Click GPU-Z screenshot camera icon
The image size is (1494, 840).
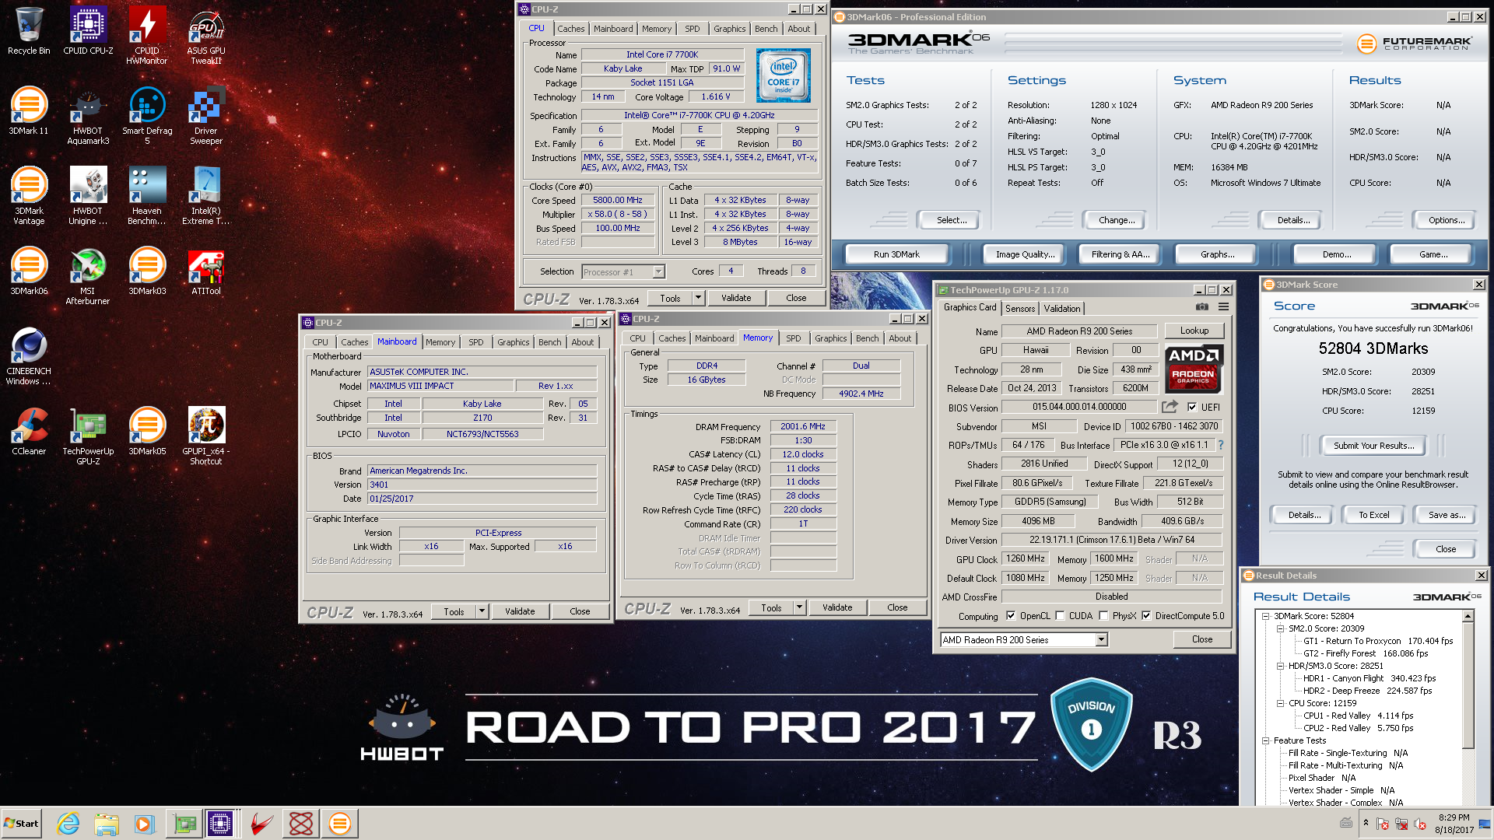pyautogui.click(x=1202, y=307)
